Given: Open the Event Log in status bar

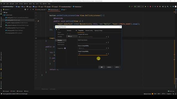Looking at the screenshot, I should 171,91.
